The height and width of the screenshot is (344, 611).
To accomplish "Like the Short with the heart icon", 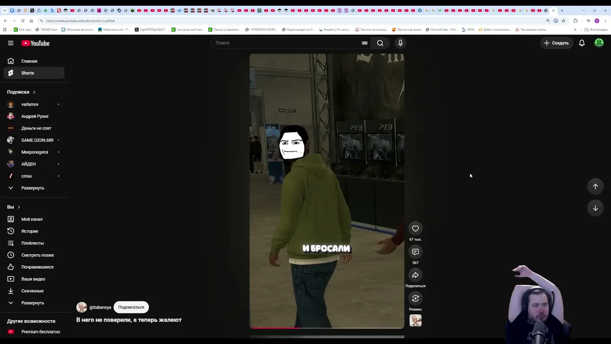I will click(x=415, y=228).
